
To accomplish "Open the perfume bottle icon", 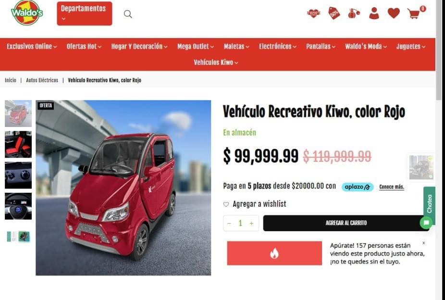I will coord(354,13).
